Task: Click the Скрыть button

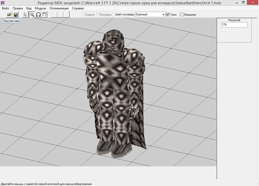Action: (90, 14)
